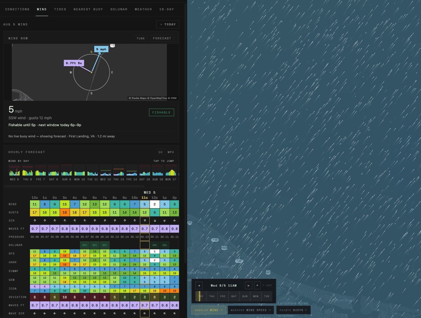421x318 pixels.
Task: Click the WAVE DIR arrow under 11a
Action: coord(145,313)
